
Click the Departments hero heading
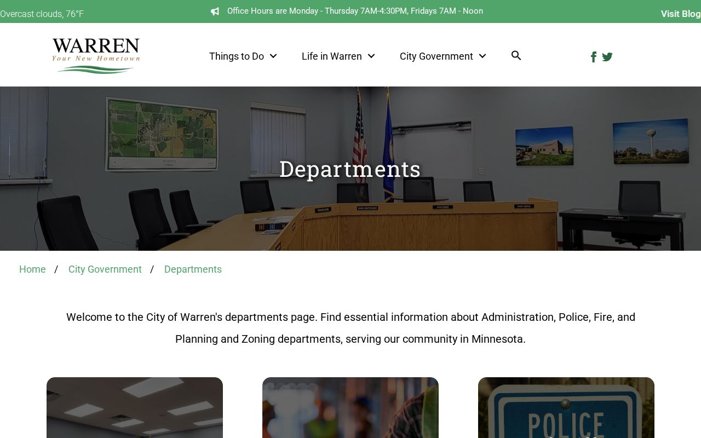(350, 169)
